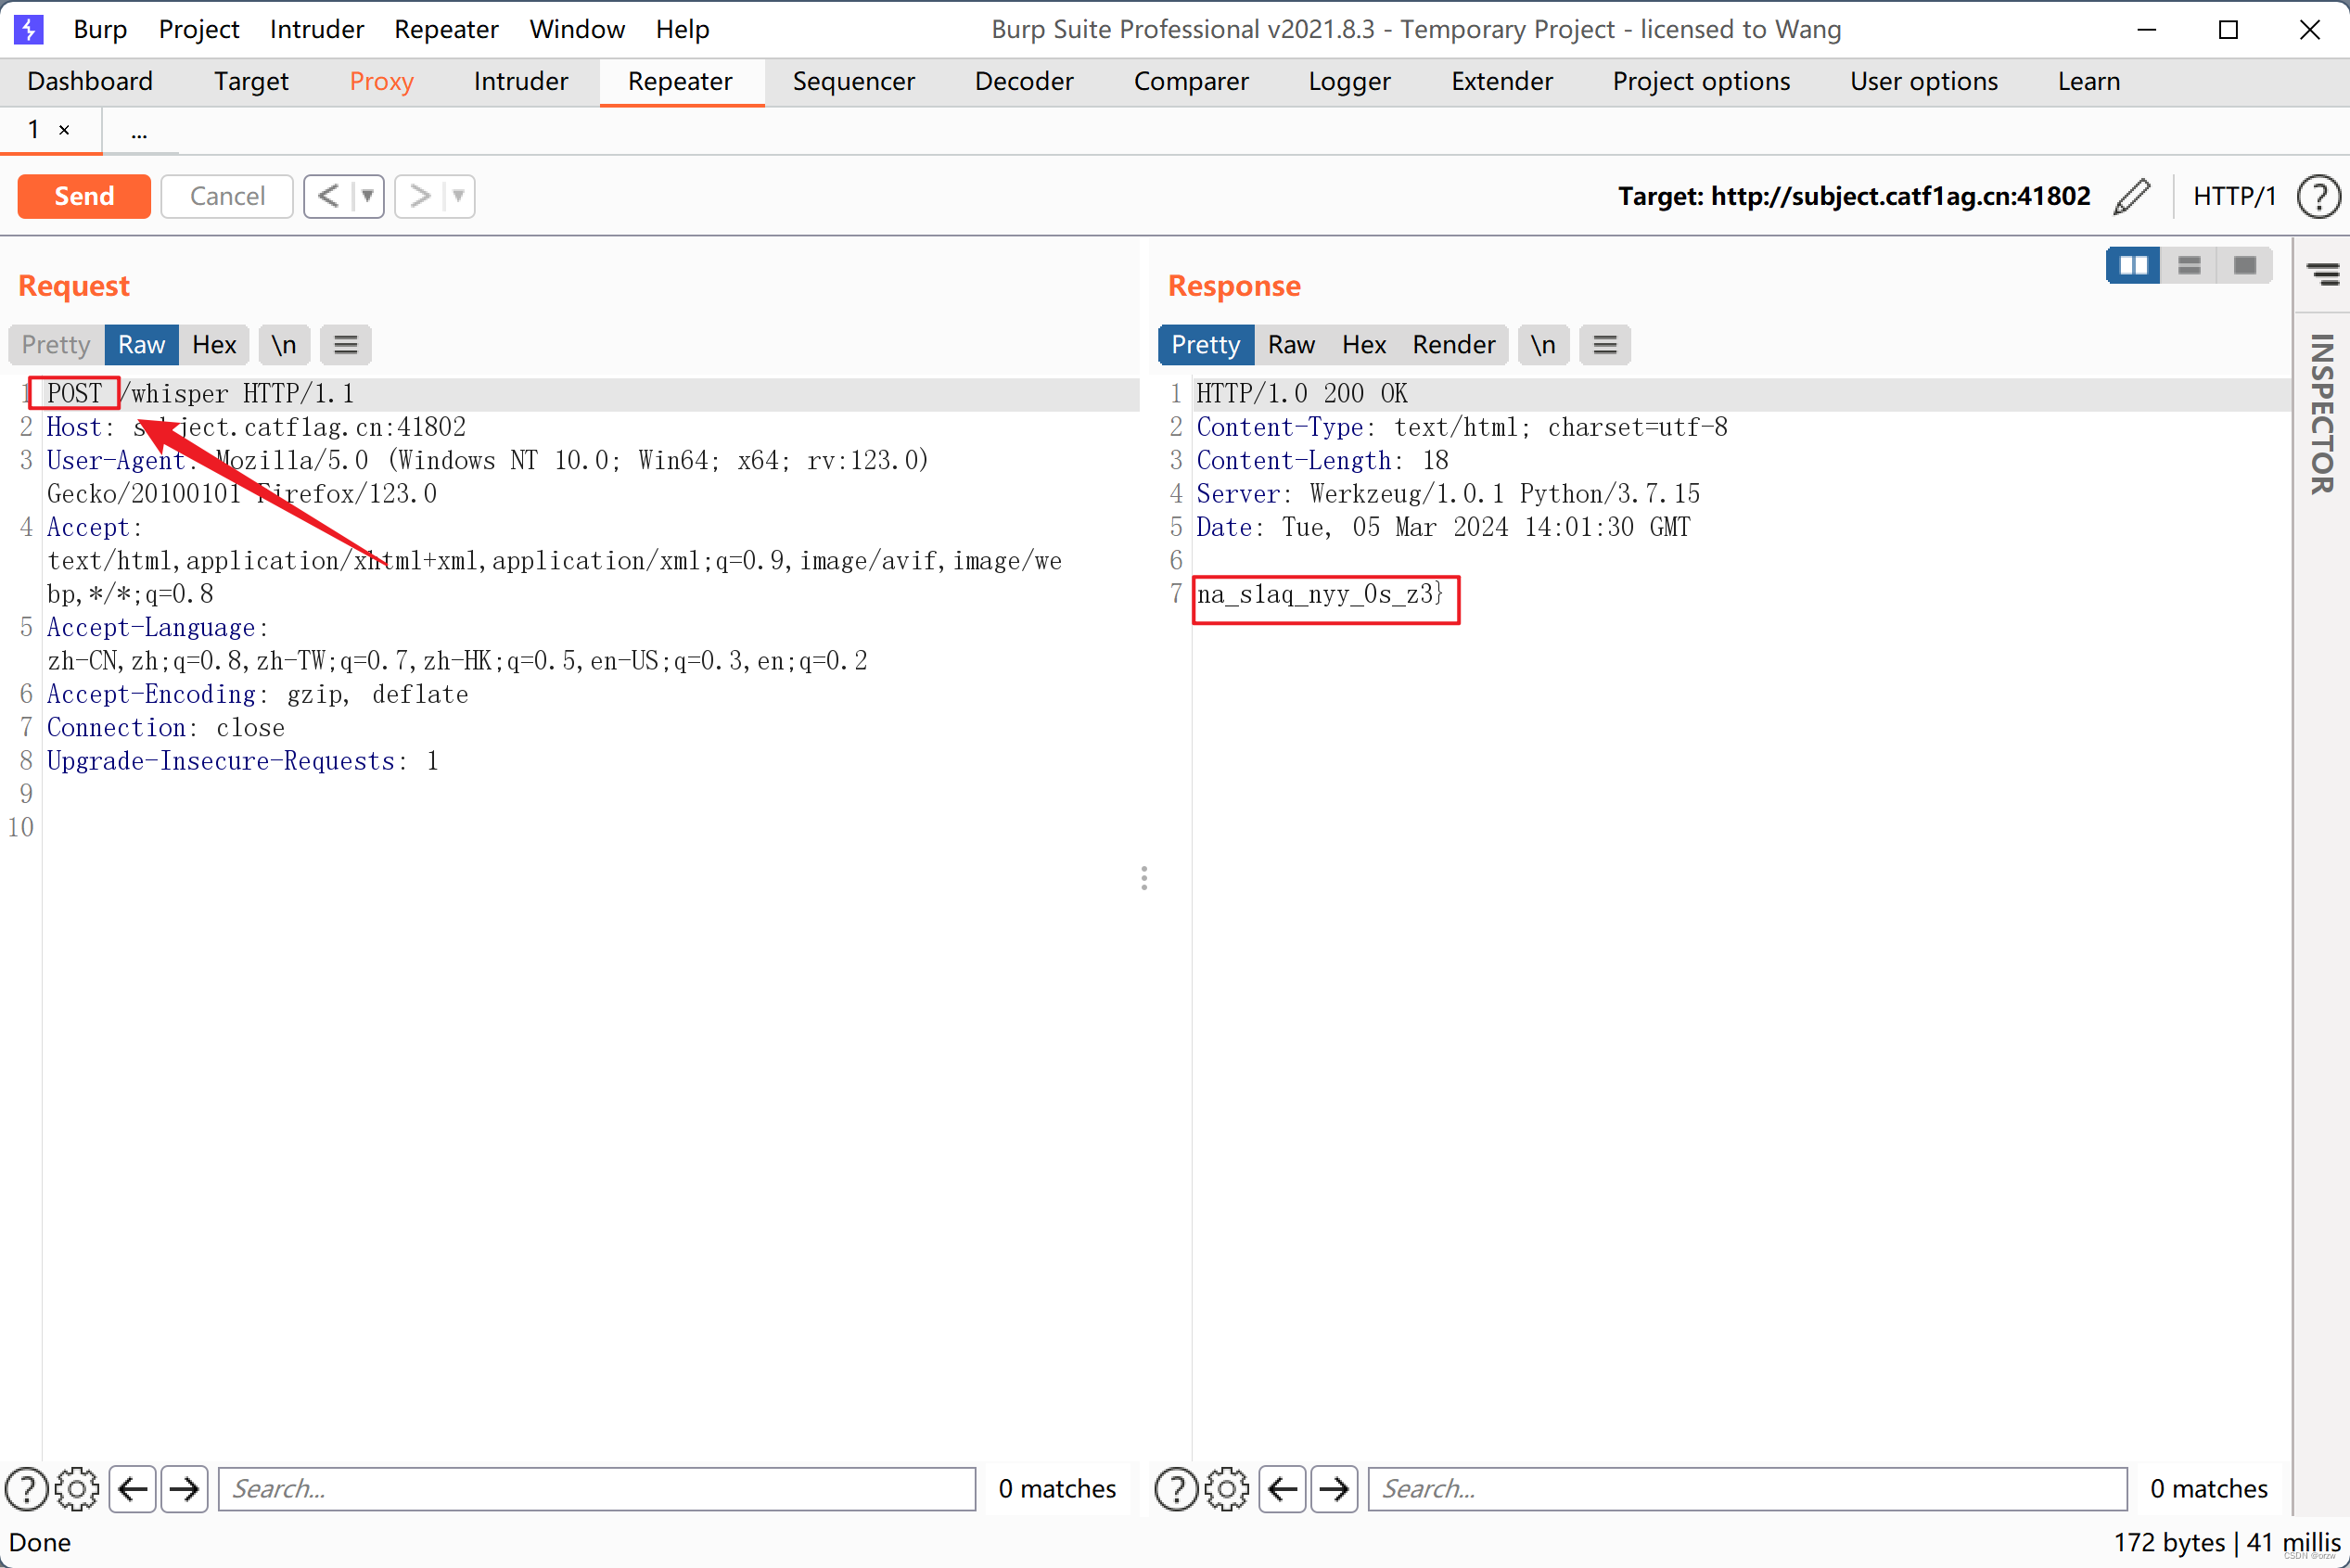Viewport: 2350px width, 1568px height.
Task: Open request search settings gear icon
Action: point(77,1489)
